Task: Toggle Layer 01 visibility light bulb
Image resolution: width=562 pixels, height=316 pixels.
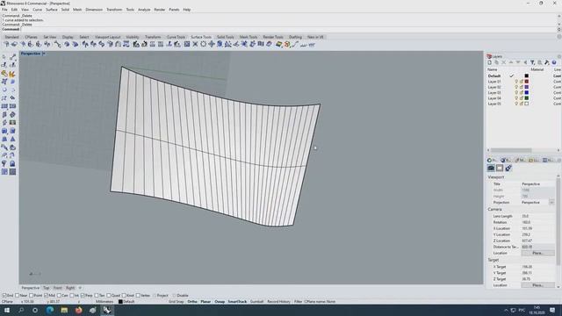Action: click(516, 82)
